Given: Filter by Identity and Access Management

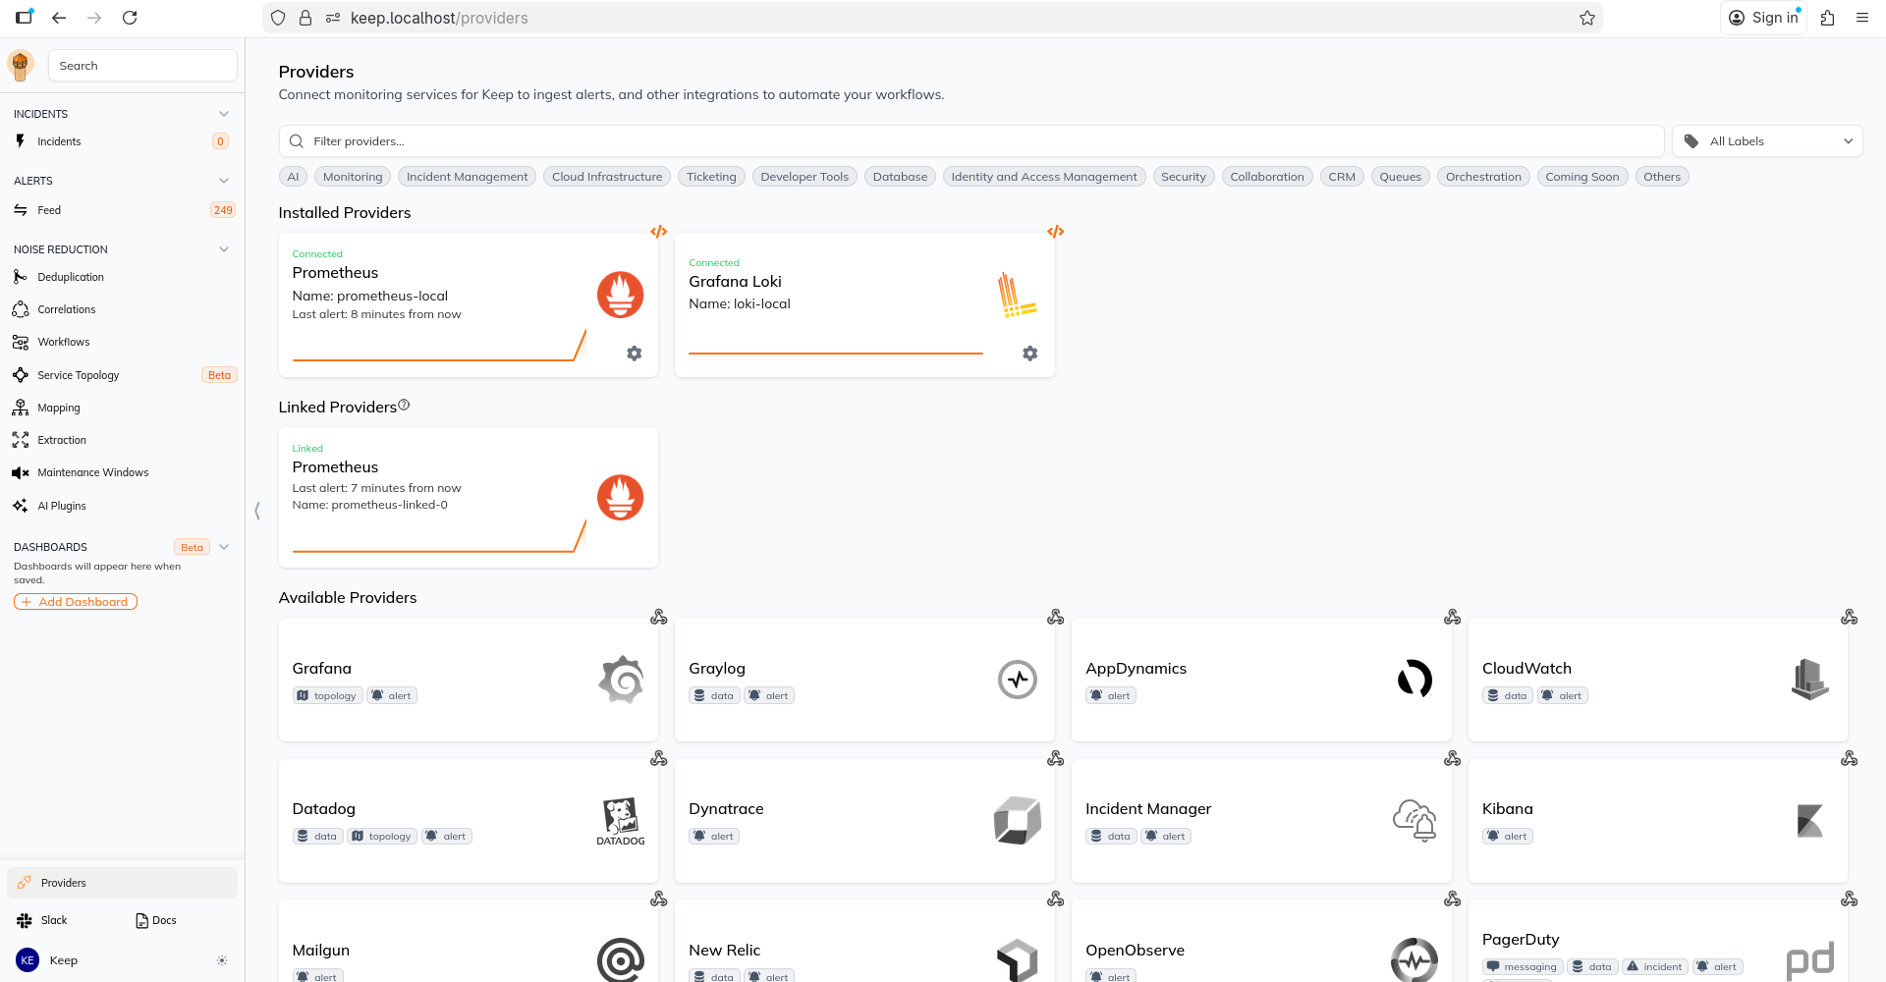Looking at the screenshot, I should [x=1044, y=177].
